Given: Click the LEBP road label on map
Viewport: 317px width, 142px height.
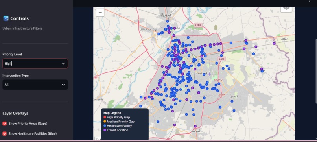Looking at the screenshot, I should point(198,25).
